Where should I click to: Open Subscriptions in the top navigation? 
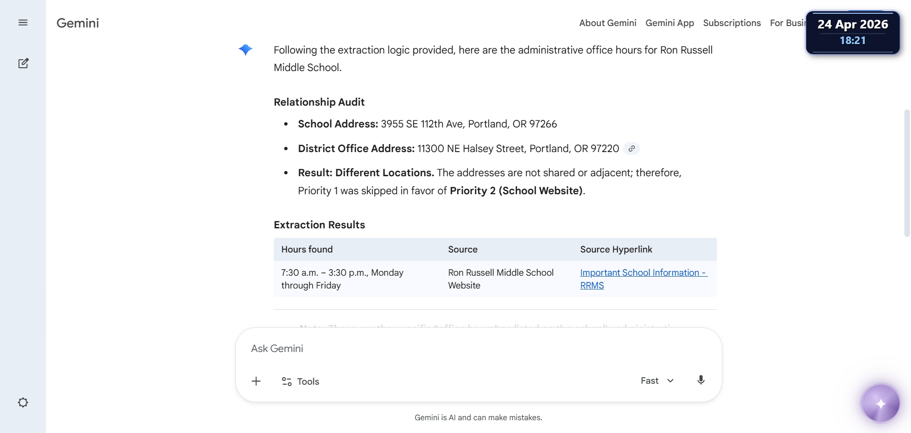pyautogui.click(x=732, y=23)
